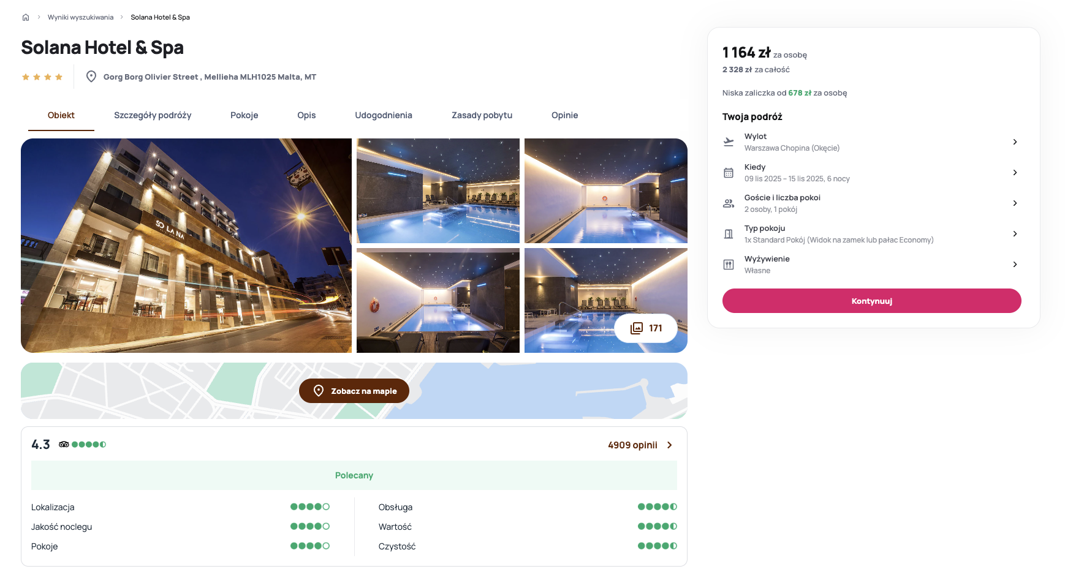The image size is (1065, 577).
Task: Go to the Opis tab
Action: 306,115
